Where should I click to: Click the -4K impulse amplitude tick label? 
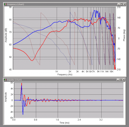tap(12, 112)
